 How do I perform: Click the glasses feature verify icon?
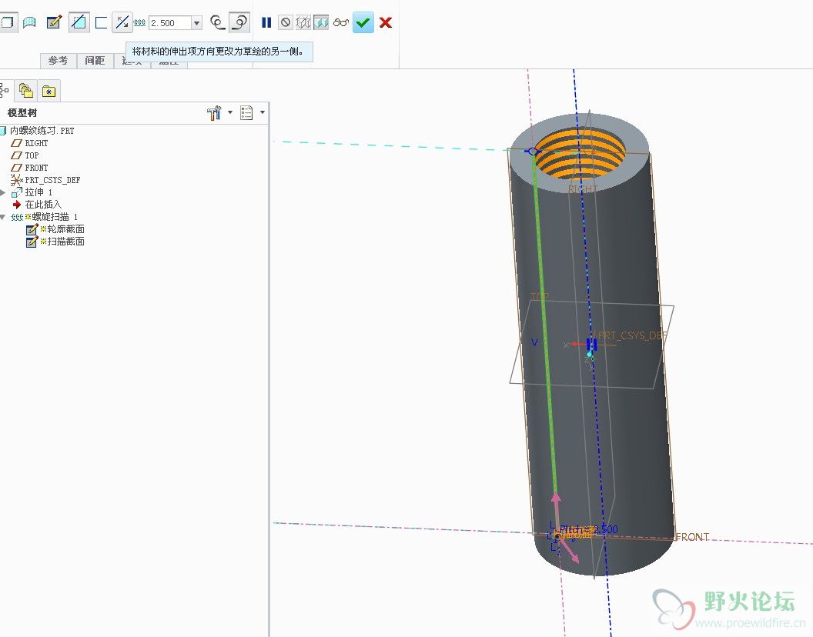point(340,22)
